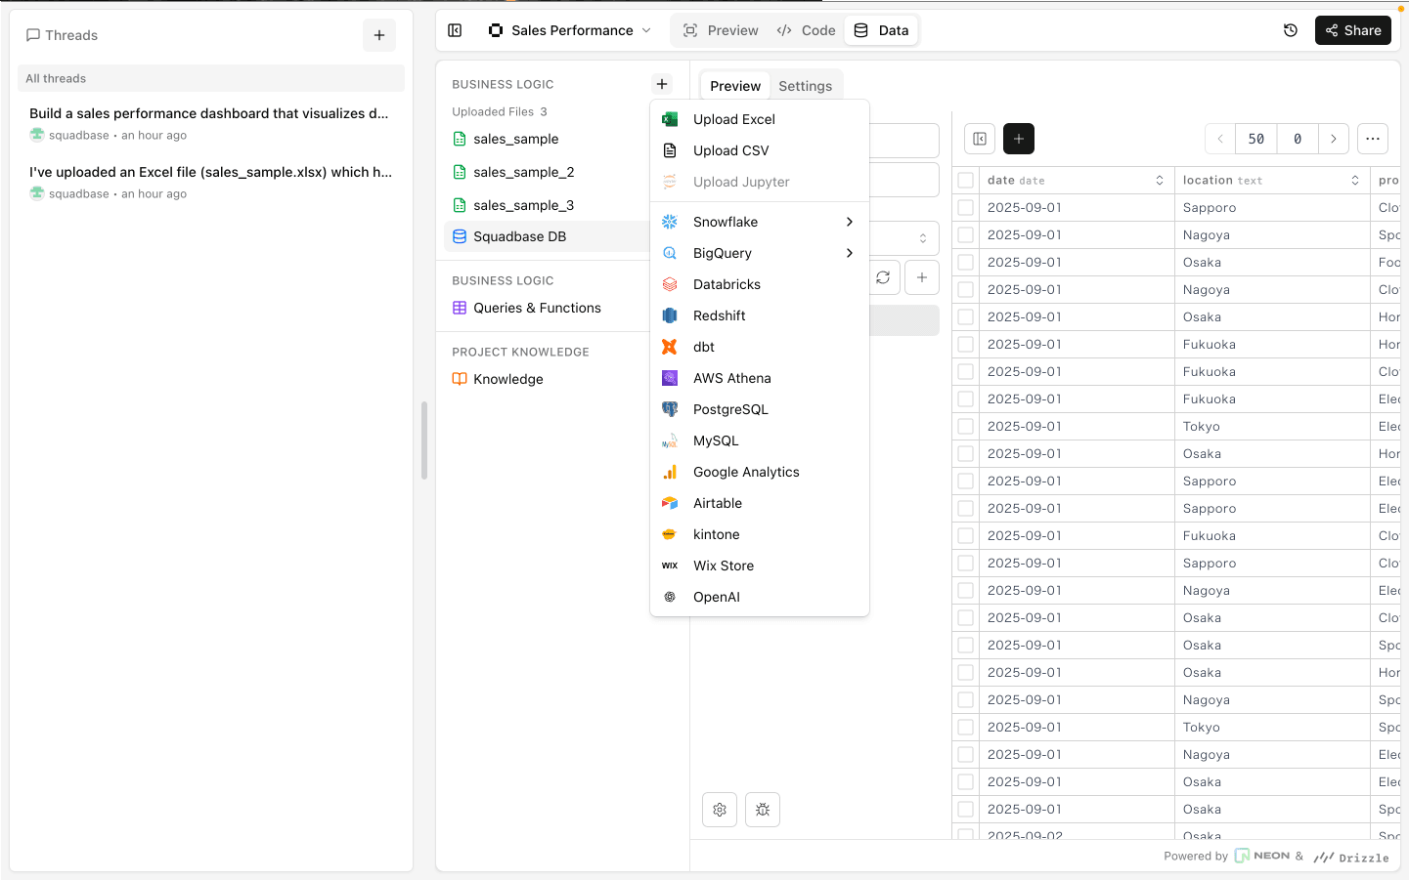Select the checkbox for the Tokyo row

(966, 427)
